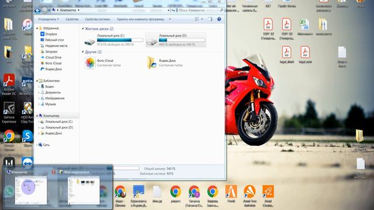Open the iTunes desktop shortcut
Viewport: 374px width, 210px height.
click(x=27, y=27)
